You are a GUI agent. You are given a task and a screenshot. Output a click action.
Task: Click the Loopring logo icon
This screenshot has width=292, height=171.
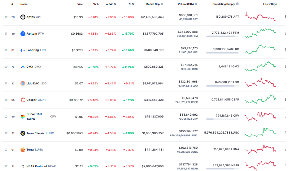tap(23, 50)
